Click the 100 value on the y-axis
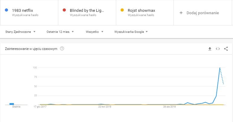Viewport: 233px width, 122px height. pyautogui.click(x=35, y=68)
